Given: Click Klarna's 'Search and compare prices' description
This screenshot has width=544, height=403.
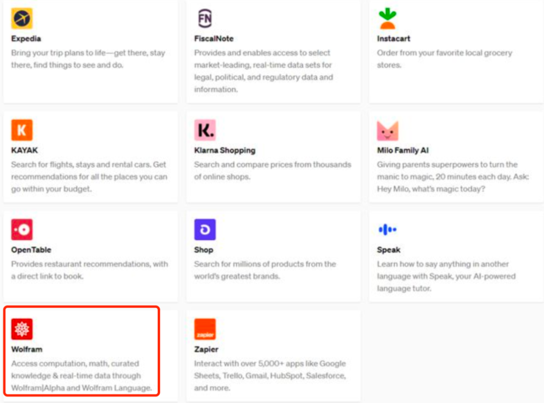Looking at the screenshot, I should (273, 170).
